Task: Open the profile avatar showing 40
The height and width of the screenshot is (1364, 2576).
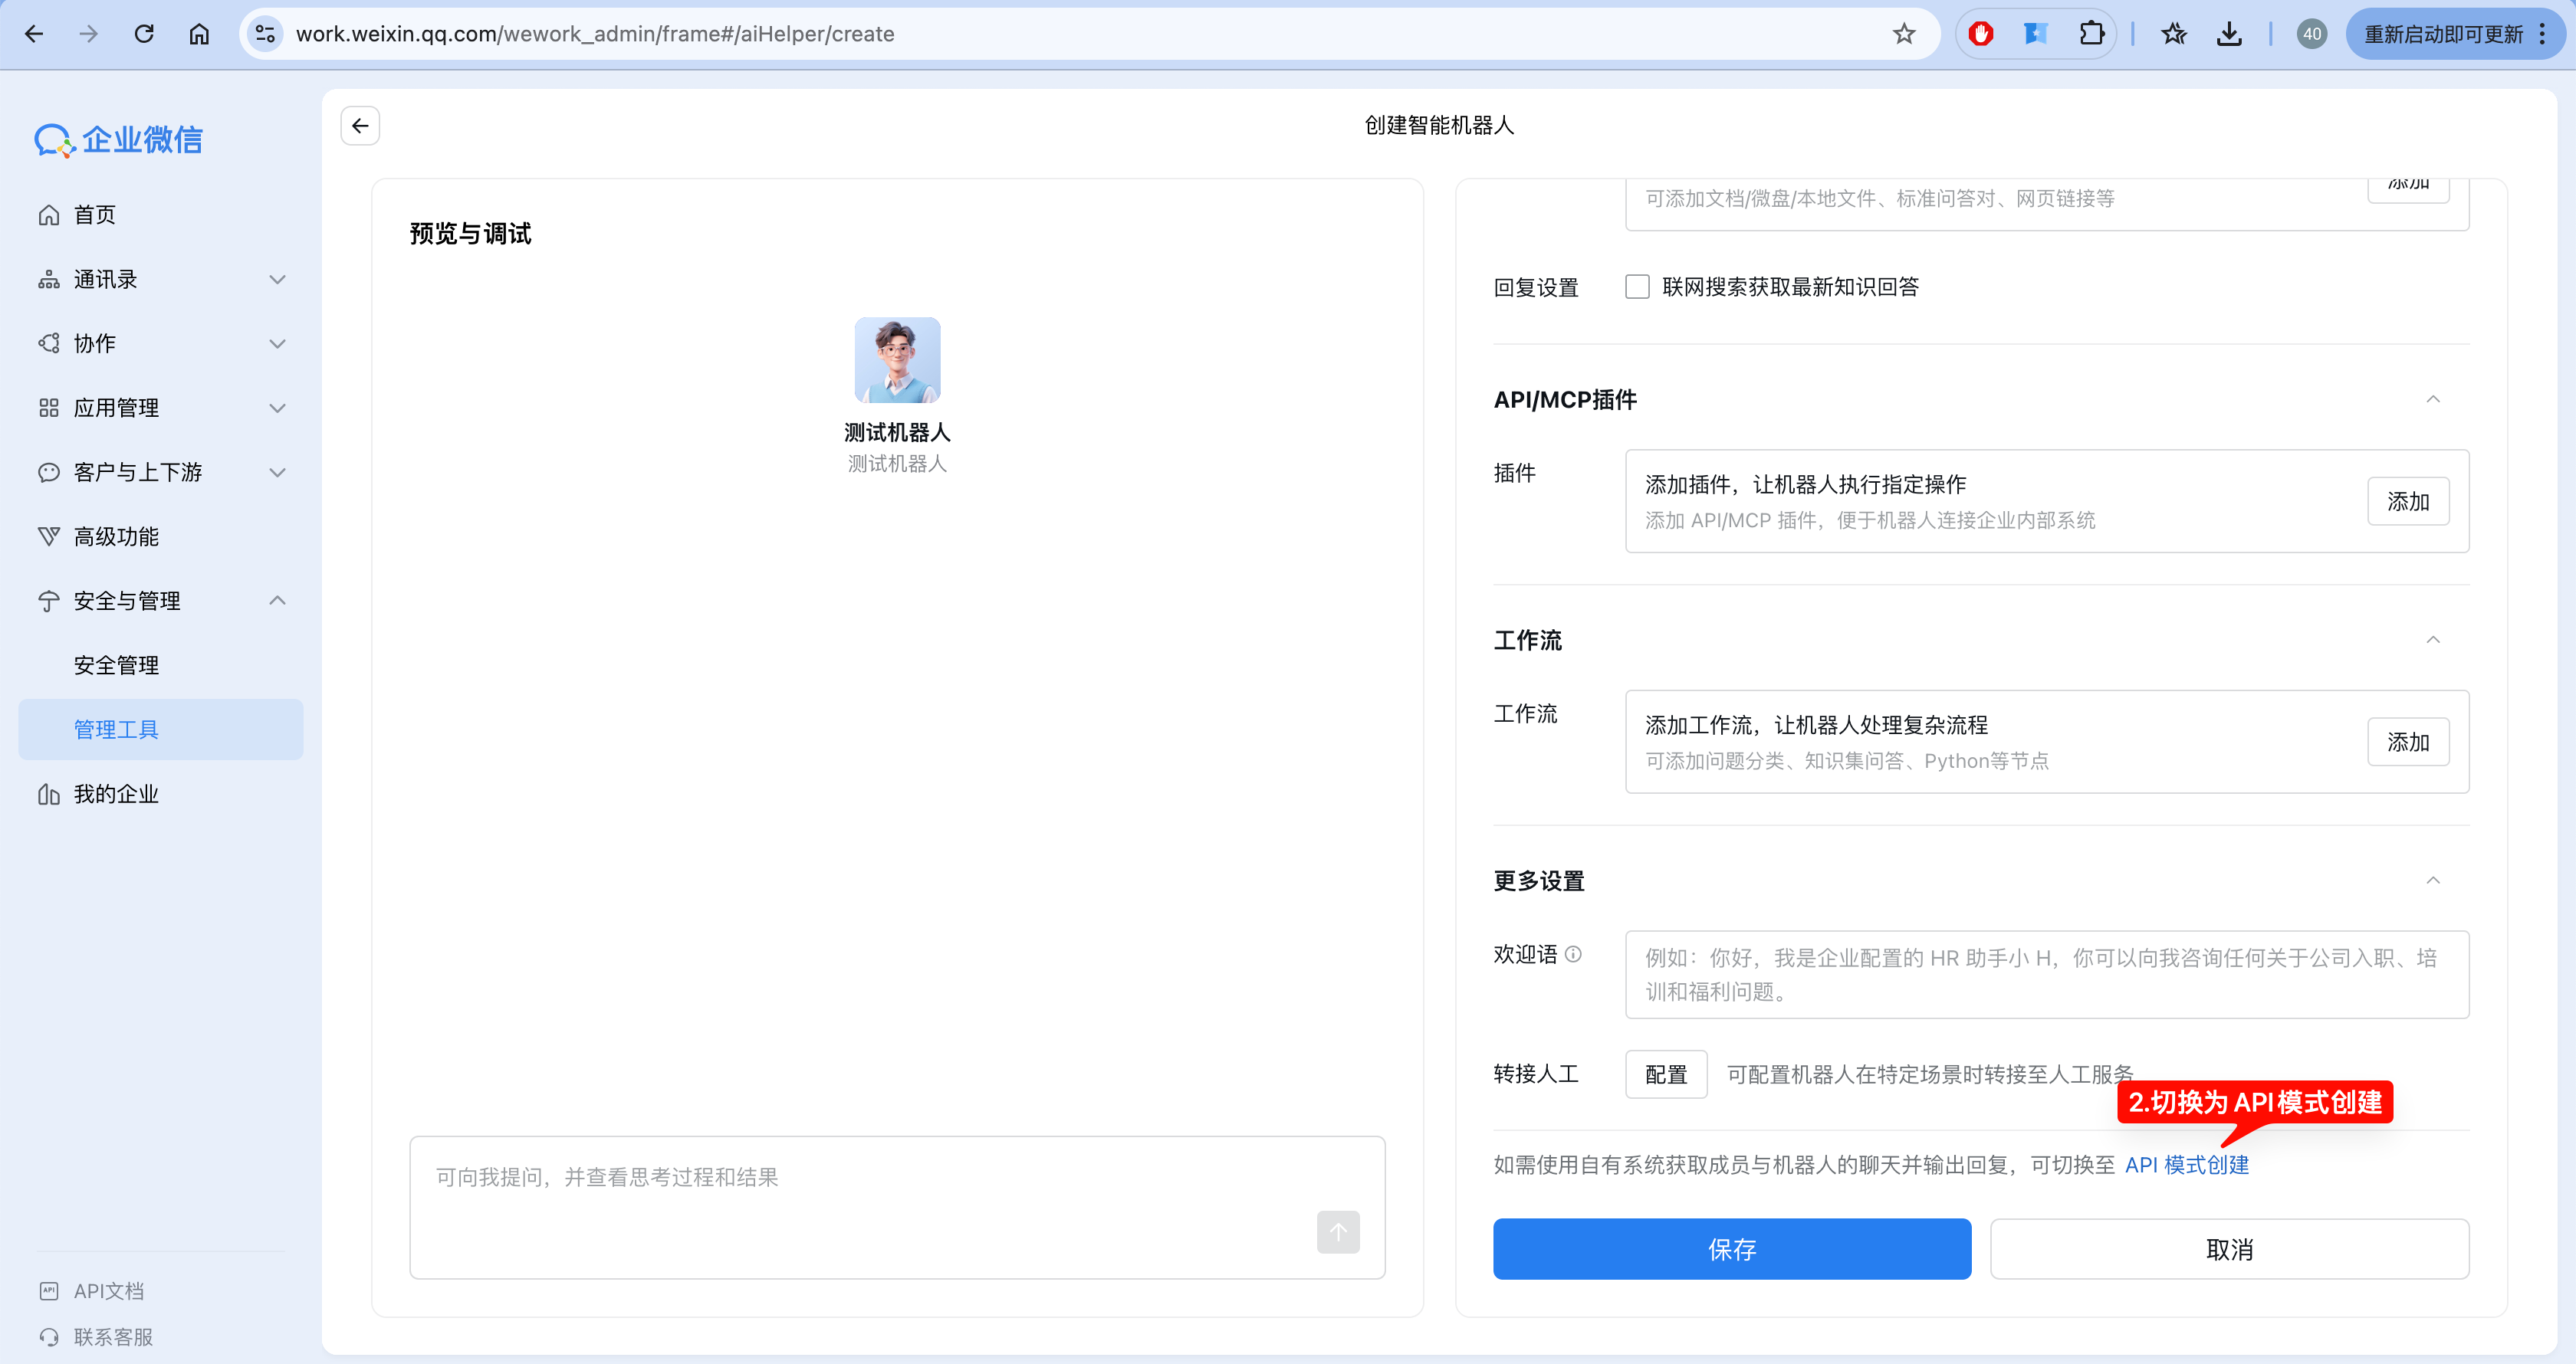Action: pyautogui.click(x=2312, y=34)
